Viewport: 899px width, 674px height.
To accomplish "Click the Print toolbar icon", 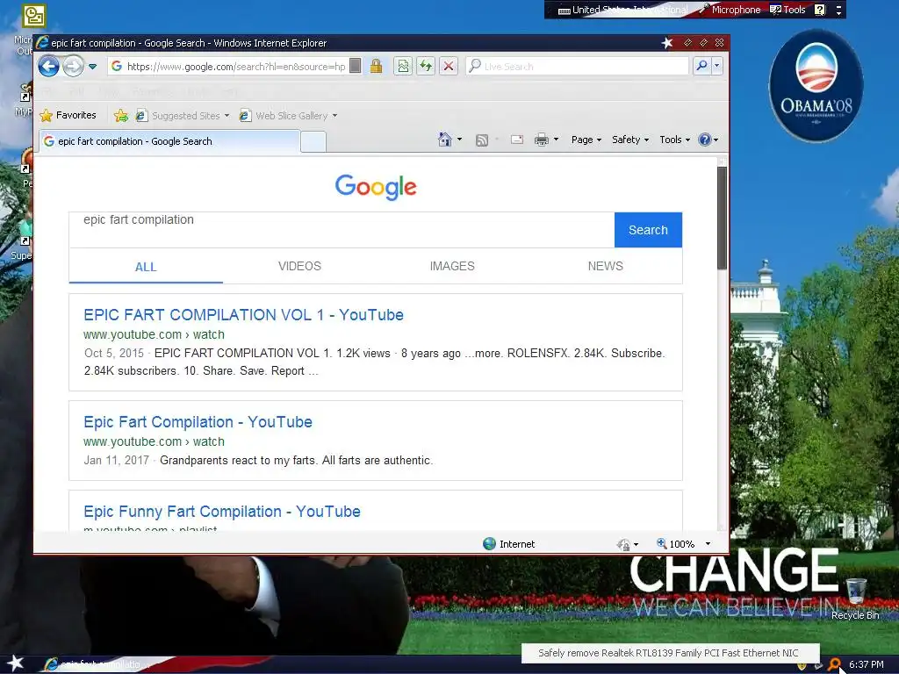I will 541,140.
